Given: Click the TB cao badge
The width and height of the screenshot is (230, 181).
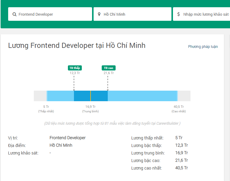Looking at the screenshot, I should point(109,68).
